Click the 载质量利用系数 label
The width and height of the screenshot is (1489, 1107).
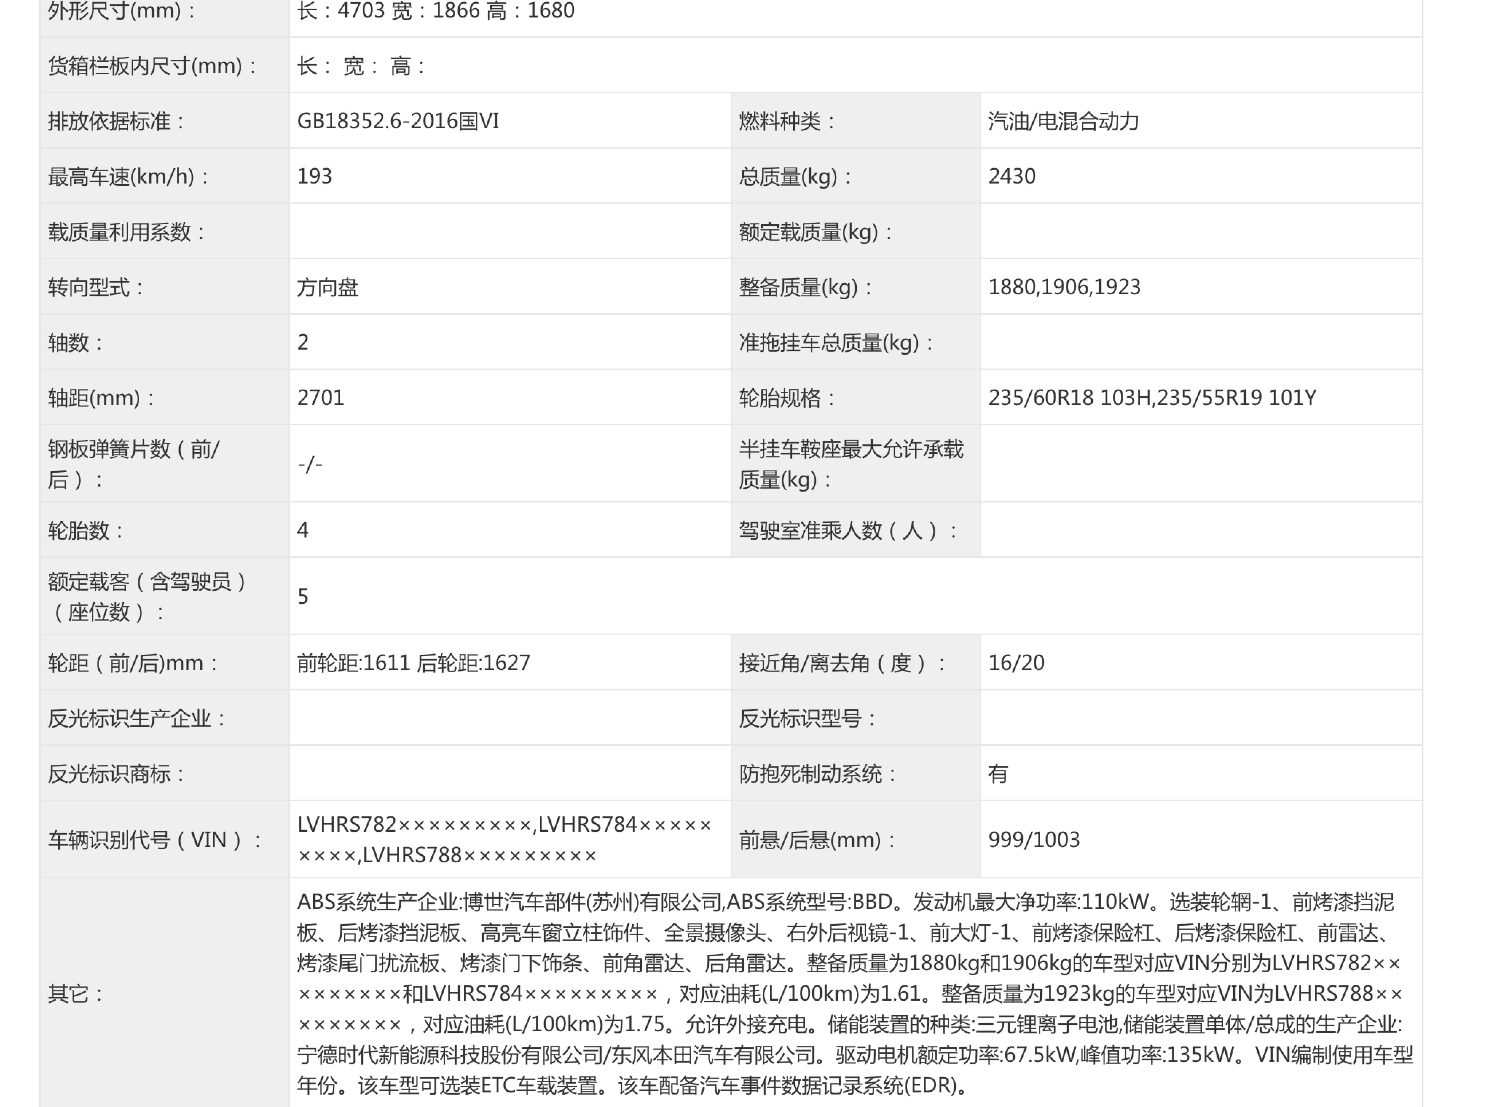(x=126, y=233)
